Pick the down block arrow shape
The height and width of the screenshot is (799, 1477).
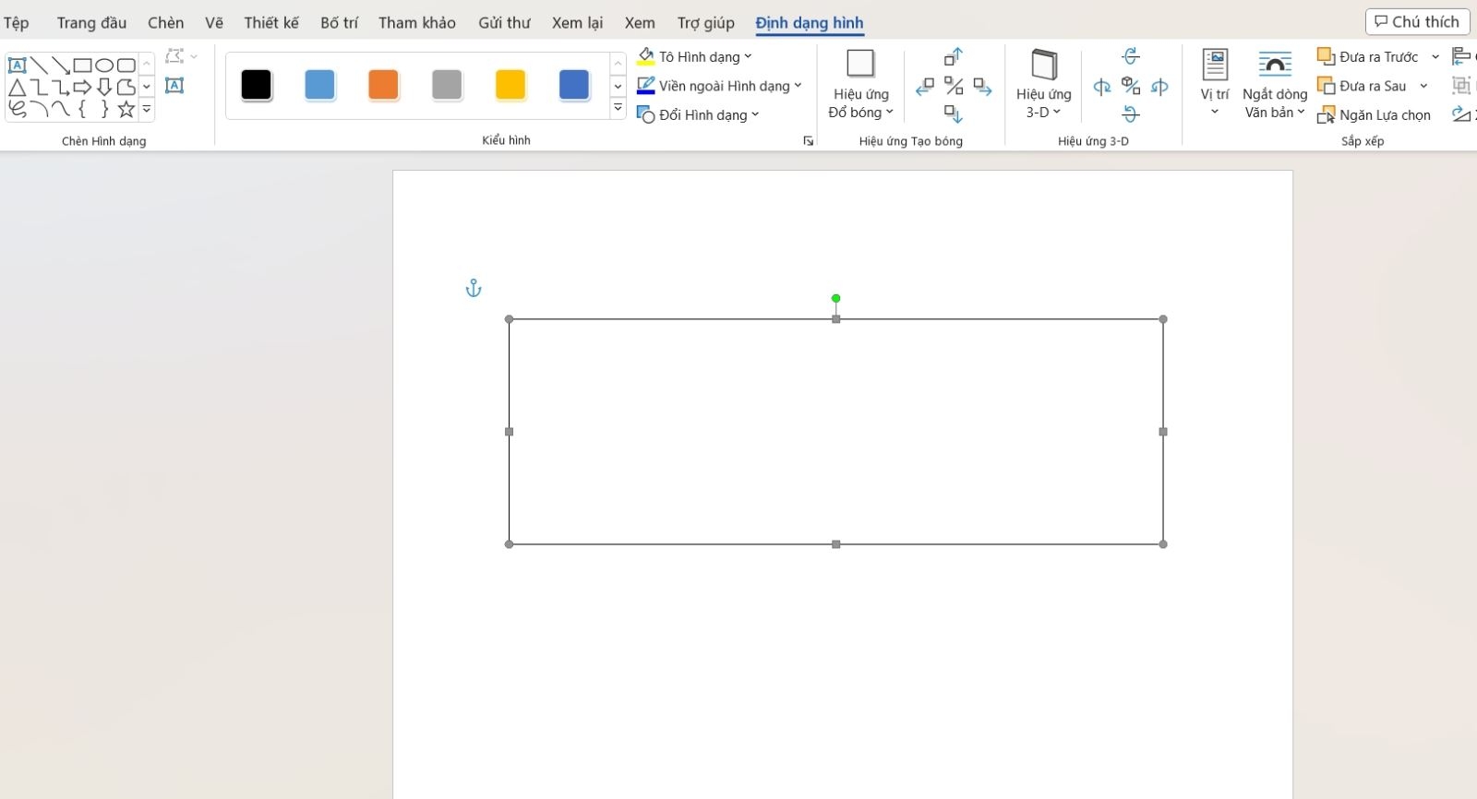(x=104, y=88)
